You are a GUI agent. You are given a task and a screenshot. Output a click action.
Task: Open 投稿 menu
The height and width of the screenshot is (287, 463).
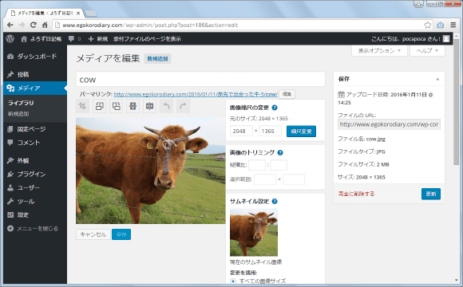tap(35, 74)
